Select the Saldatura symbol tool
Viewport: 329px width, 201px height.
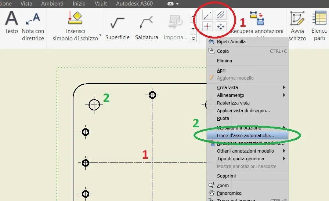[147, 28]
